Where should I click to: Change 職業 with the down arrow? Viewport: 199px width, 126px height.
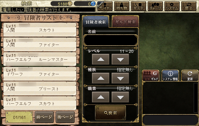[120, 97]
